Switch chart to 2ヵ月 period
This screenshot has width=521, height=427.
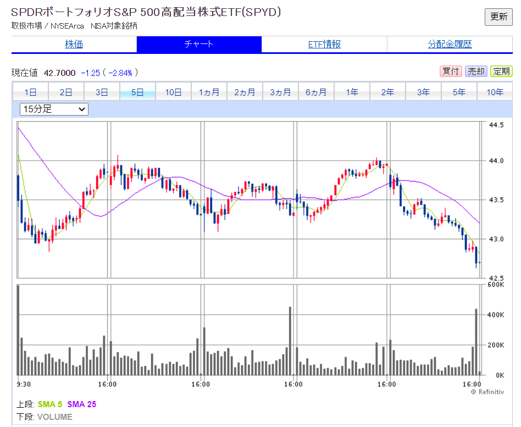245,92
